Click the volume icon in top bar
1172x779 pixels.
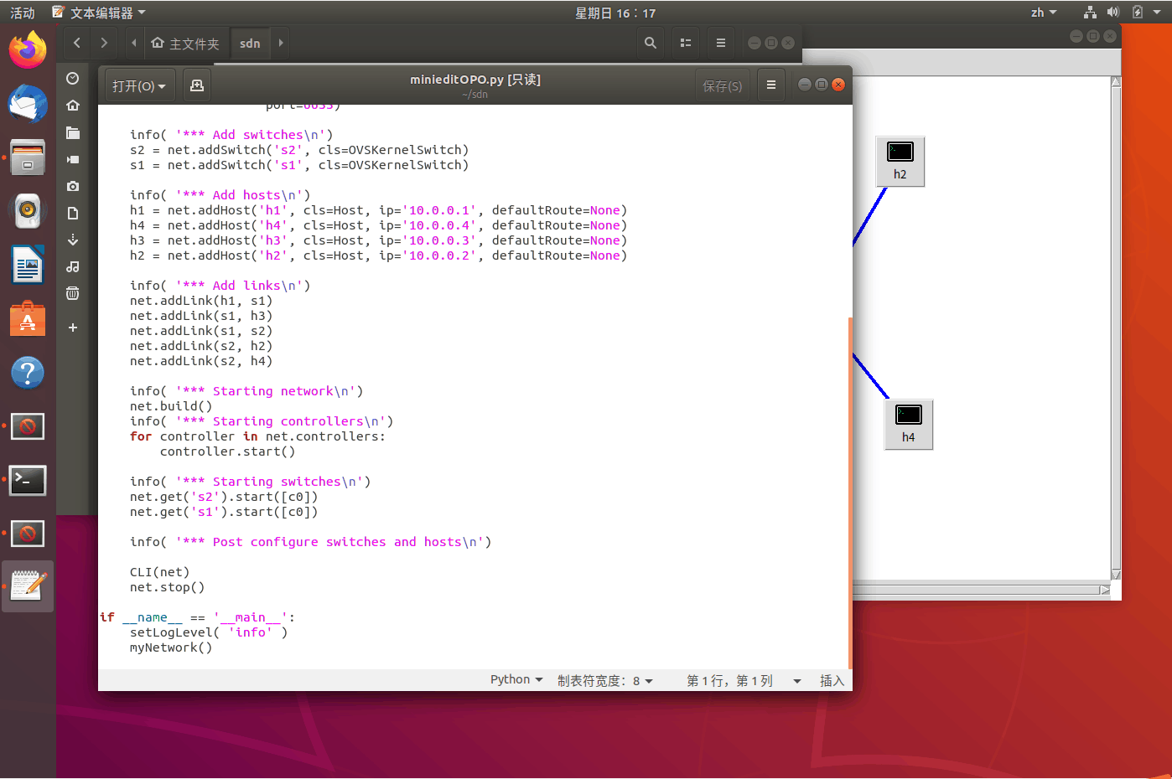click(x=1113, y=13)
